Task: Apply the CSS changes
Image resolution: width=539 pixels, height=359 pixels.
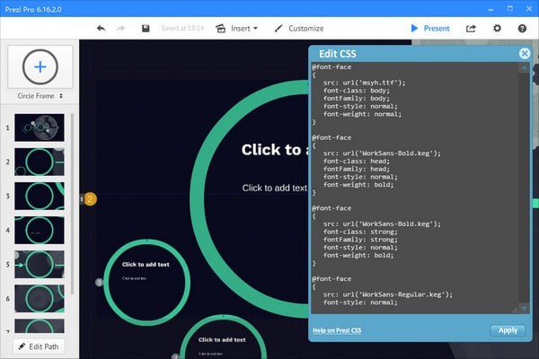Action: point(508,330)
